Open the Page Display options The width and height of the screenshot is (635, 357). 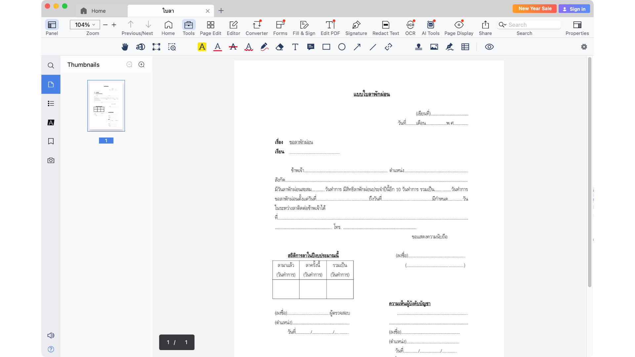tap(458, 27)
